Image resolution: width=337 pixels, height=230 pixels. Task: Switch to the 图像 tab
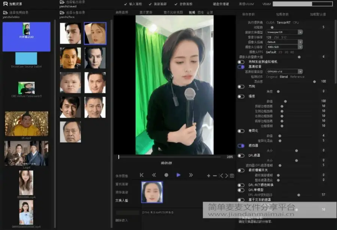click(x=201, y=12)
